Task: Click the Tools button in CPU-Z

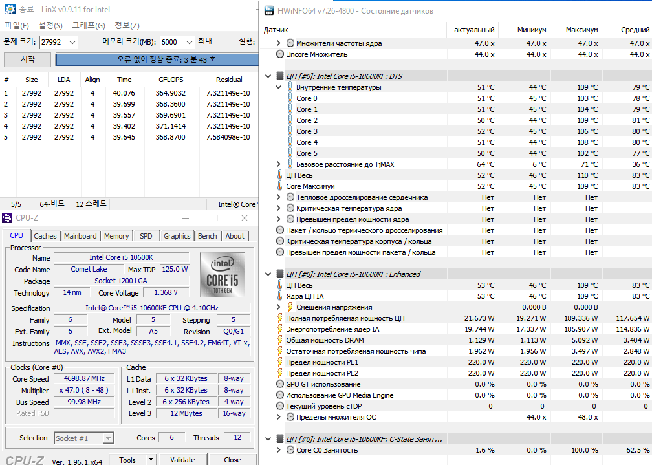Action: tap(127, 460)
